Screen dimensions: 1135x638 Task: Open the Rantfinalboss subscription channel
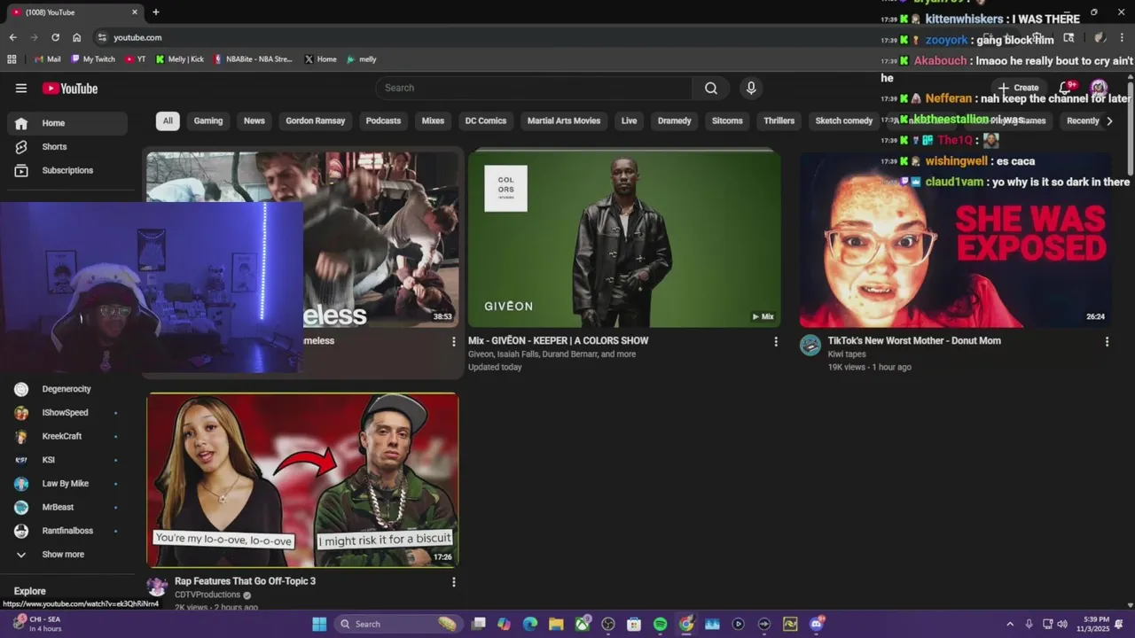point(67,531)
